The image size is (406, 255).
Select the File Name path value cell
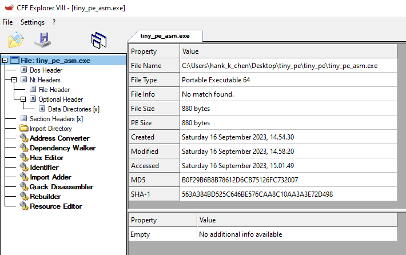pyautogui.click(x=288, y=66)
